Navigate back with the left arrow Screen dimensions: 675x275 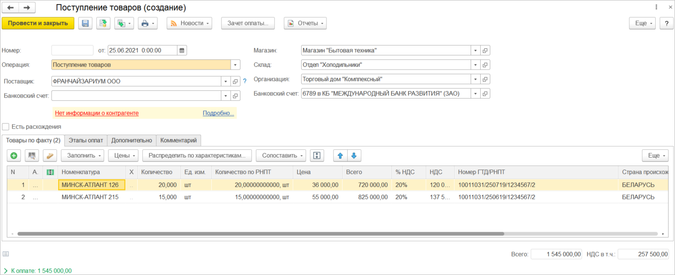11,8
